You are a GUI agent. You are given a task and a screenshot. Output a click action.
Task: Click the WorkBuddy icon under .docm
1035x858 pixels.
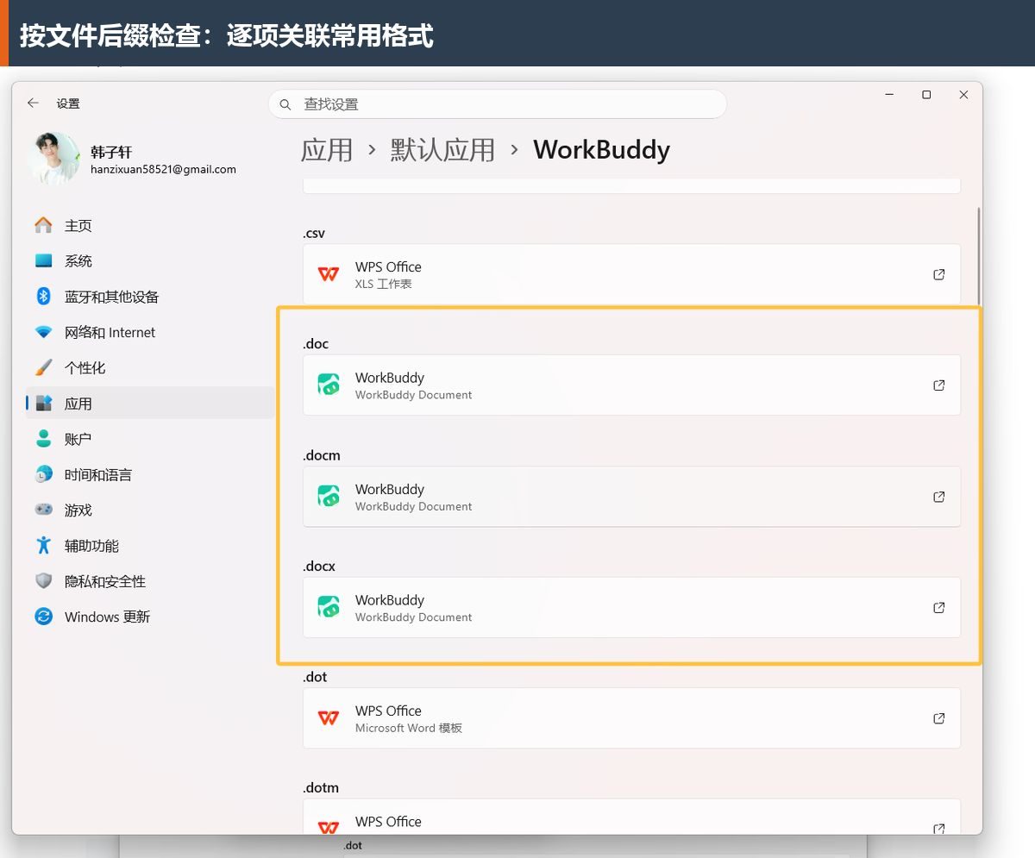point(329,496)
